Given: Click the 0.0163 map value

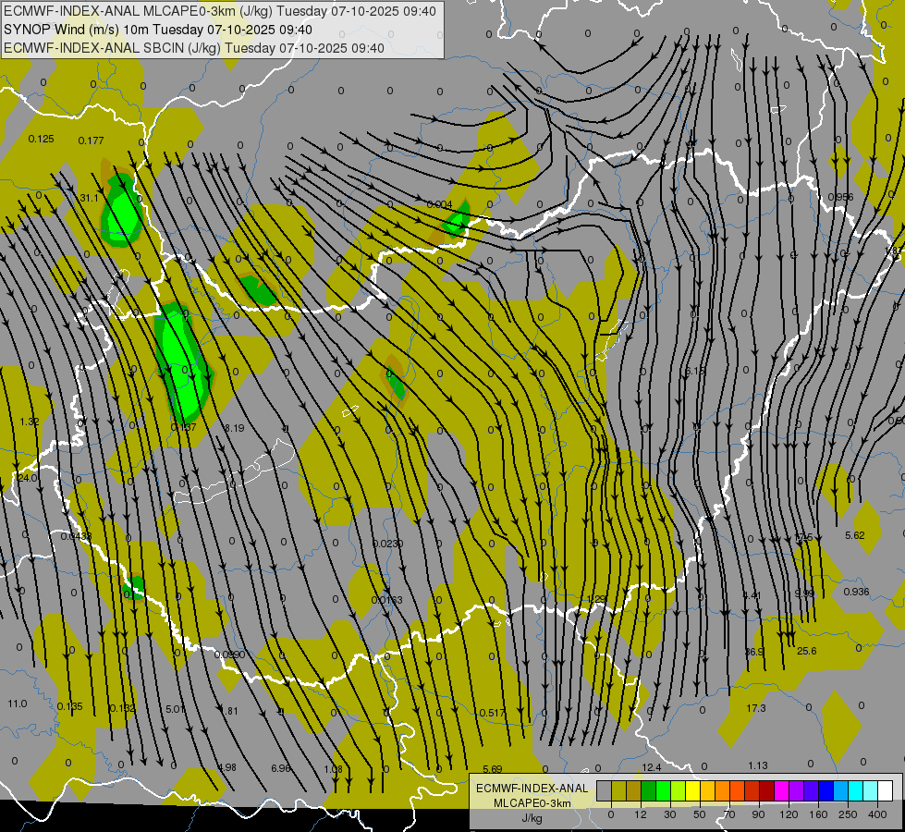Looking at the screenshot, I should click(x=386, y=600).
